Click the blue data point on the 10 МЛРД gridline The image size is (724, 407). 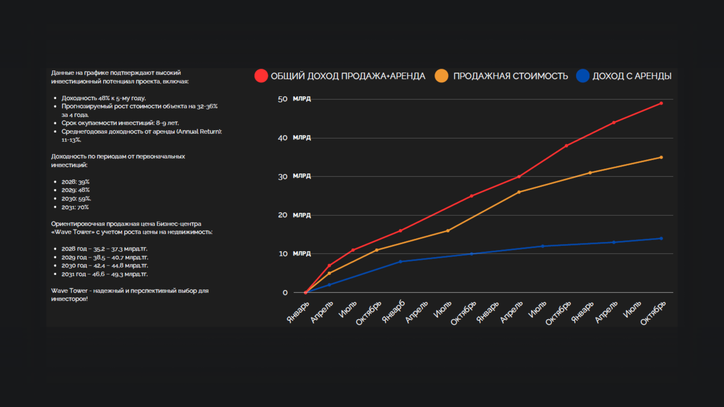point(472,254)
